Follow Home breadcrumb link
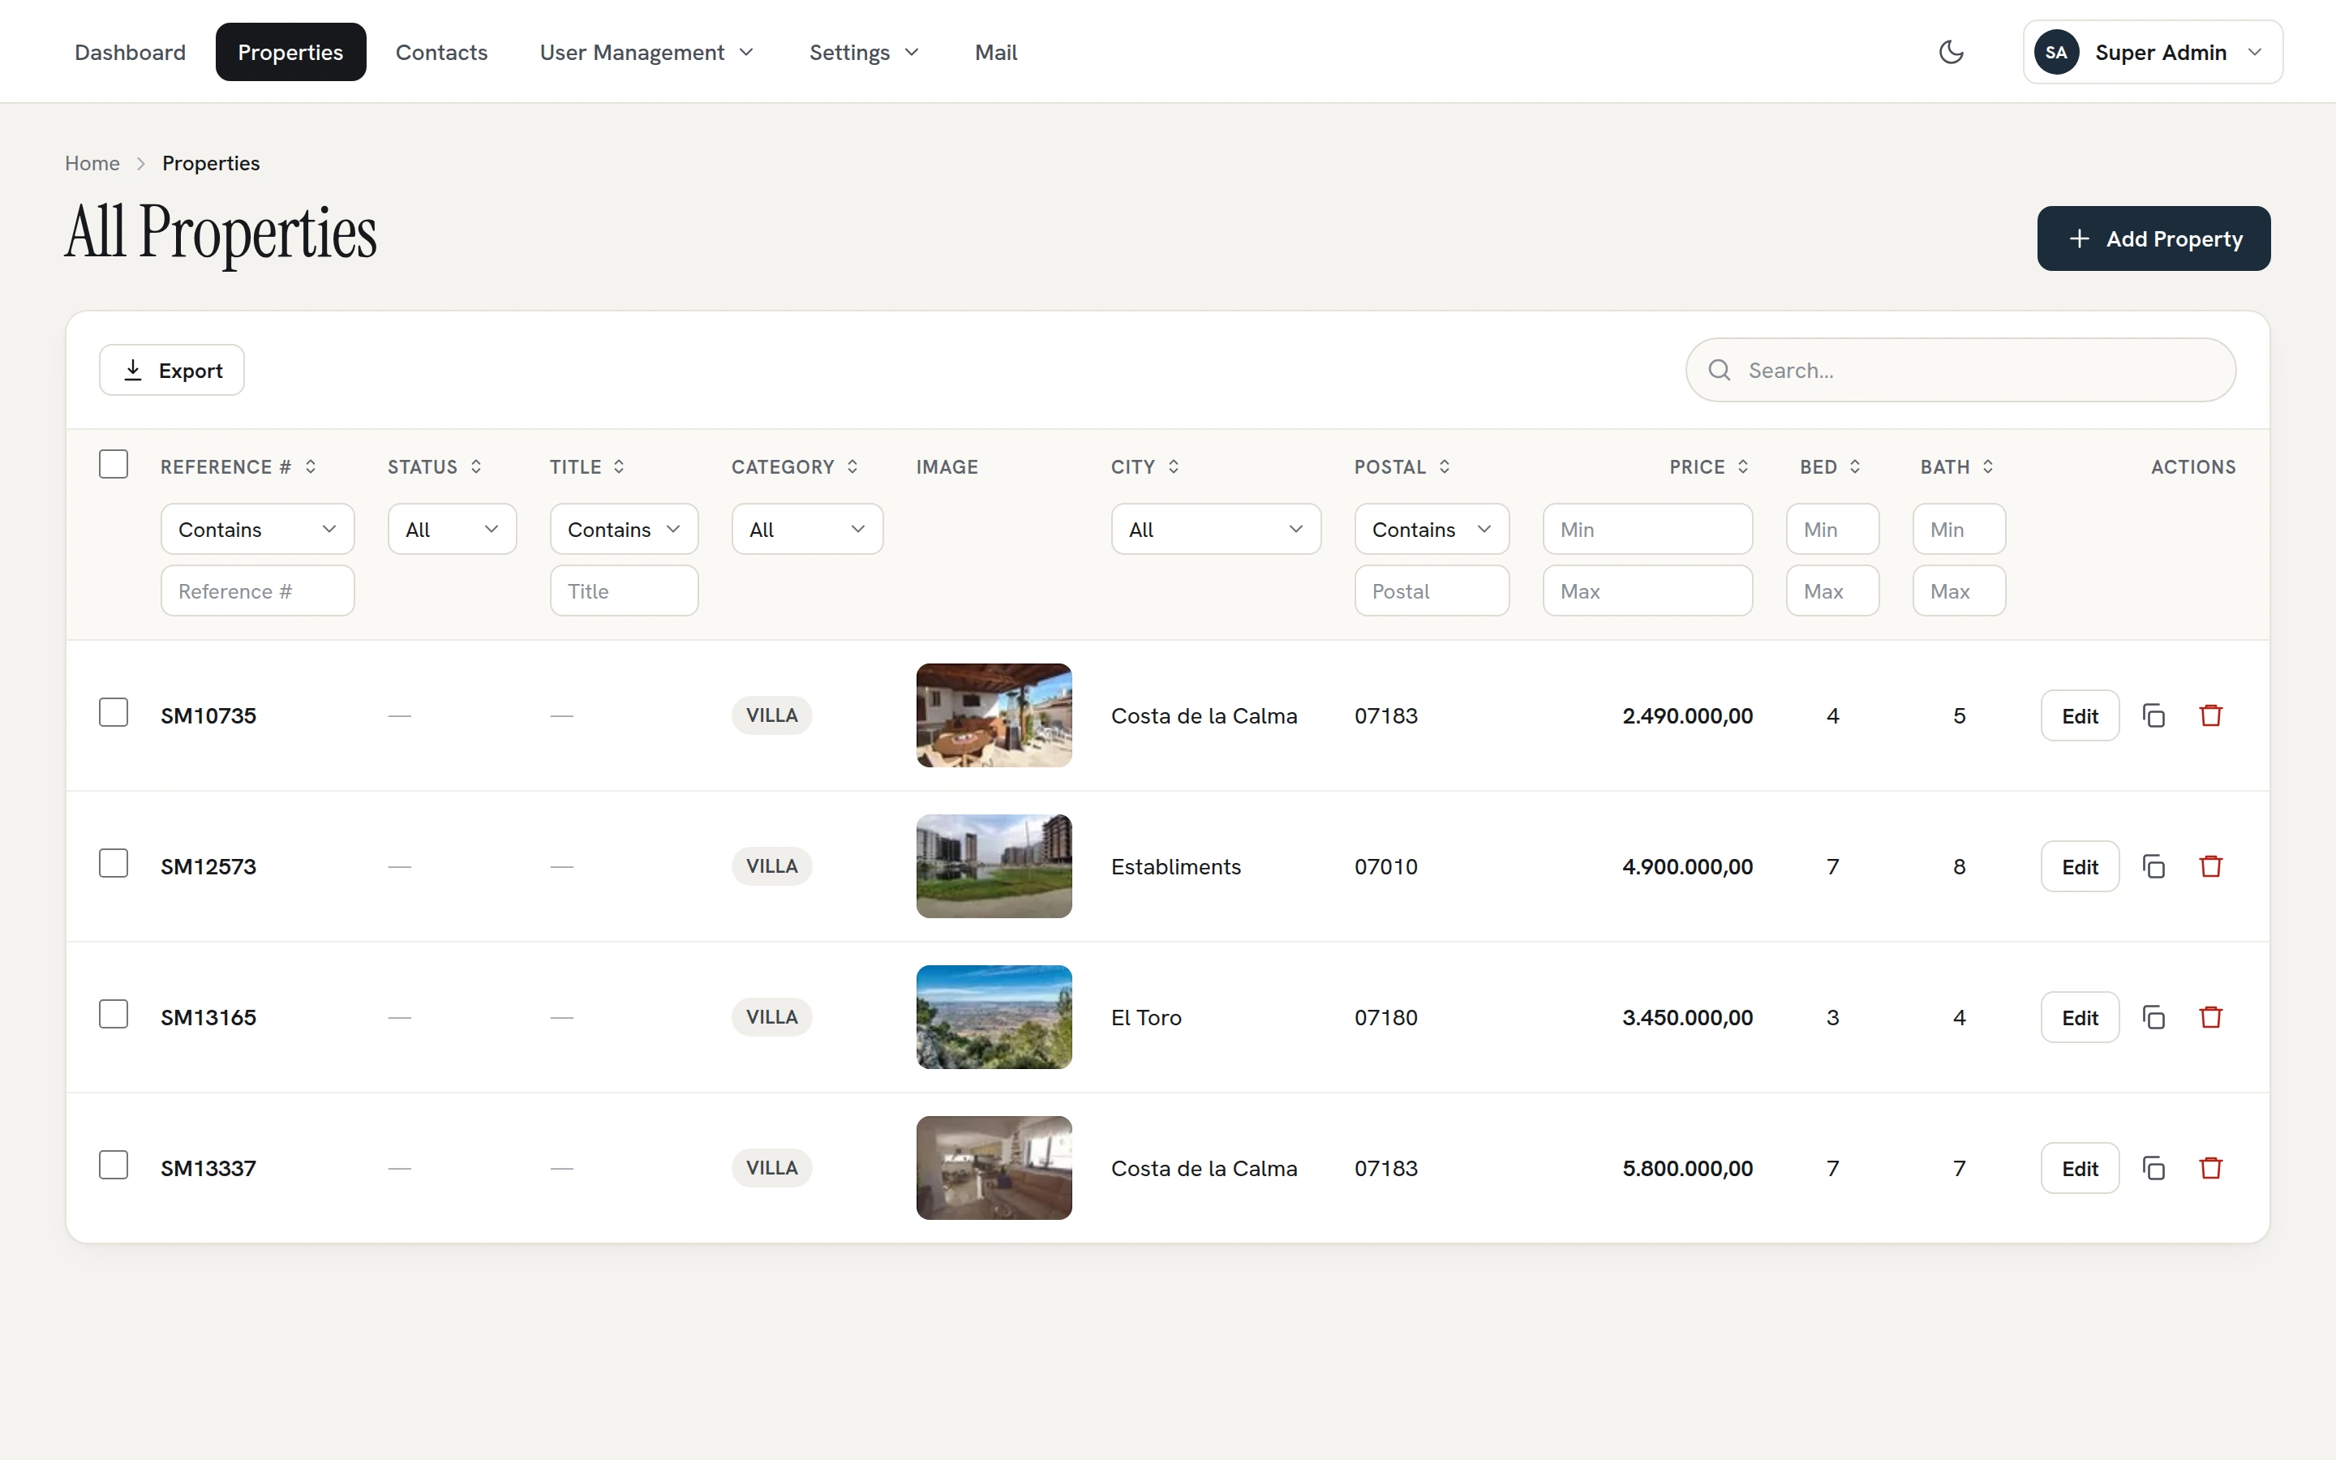 pyautogui.click(x=92, y=163)
